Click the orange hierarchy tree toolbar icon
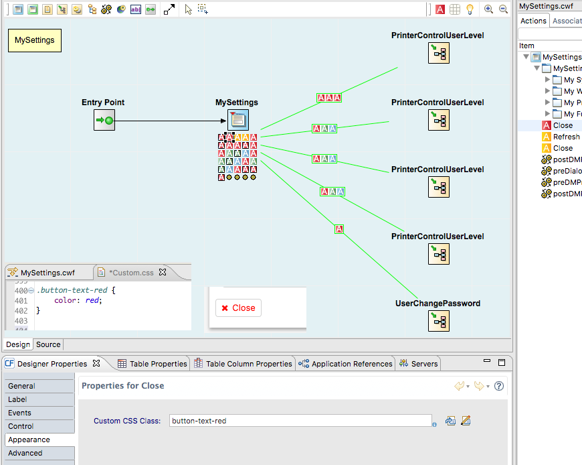 pos(92,9)
